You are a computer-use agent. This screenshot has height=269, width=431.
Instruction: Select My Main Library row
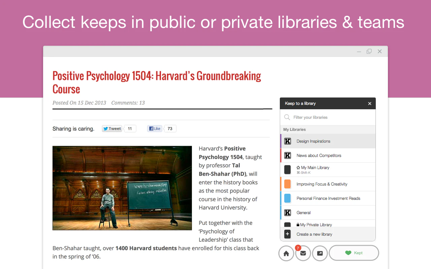tap(328, 169)
